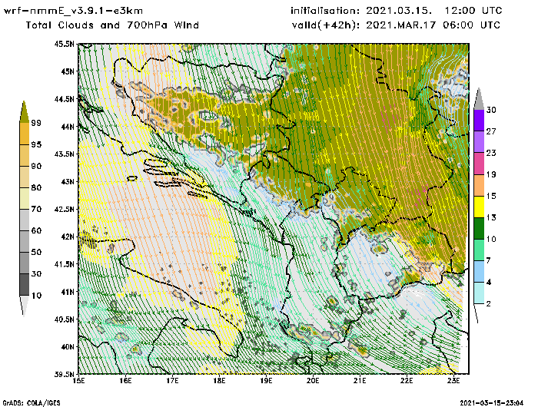Screen dimensions: 538x407
Task: Click the 4 label on wind legend
Action: [489, 282]
